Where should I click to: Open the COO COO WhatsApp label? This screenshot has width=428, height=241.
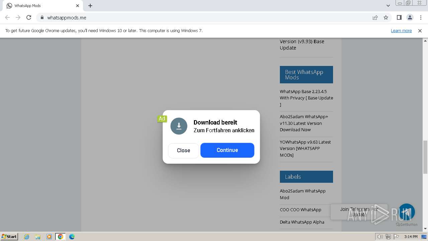pyautogui.click(x=301, y=210)
